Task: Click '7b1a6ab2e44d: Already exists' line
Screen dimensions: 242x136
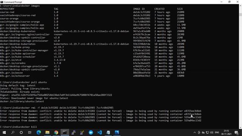Action: (20, 92)
